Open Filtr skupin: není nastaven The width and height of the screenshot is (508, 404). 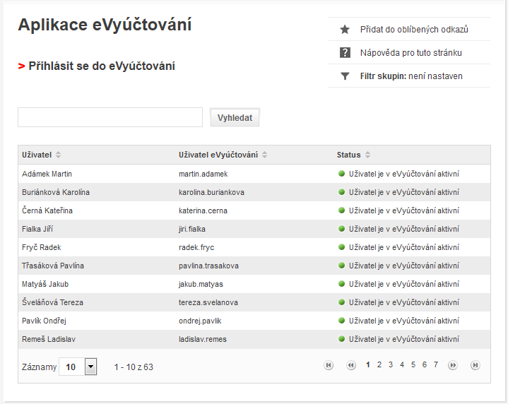pyautogui.click(x=411, y=76)
